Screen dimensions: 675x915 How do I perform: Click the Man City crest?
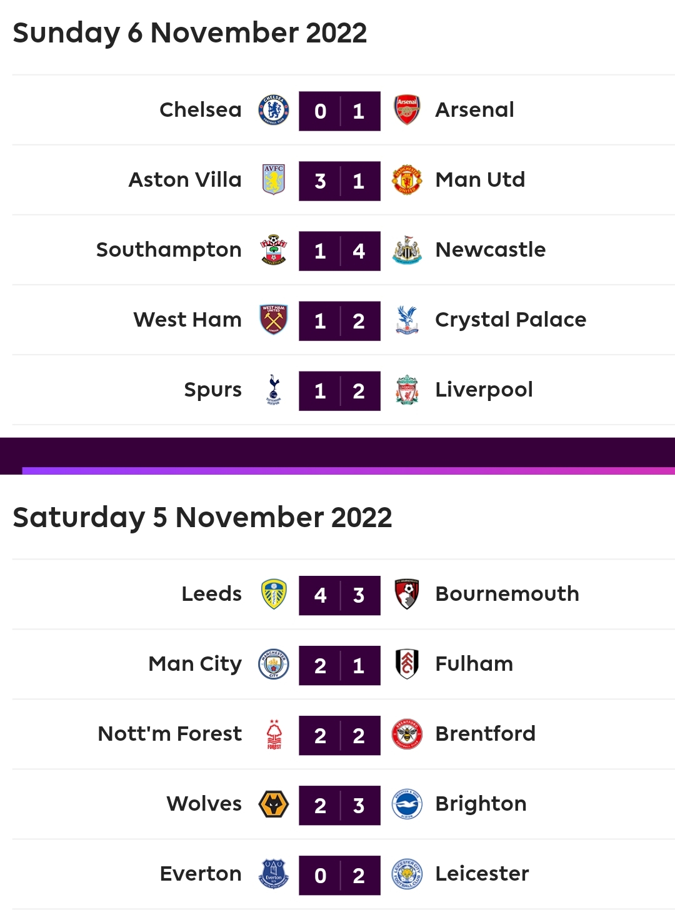[x=274, y=665]
